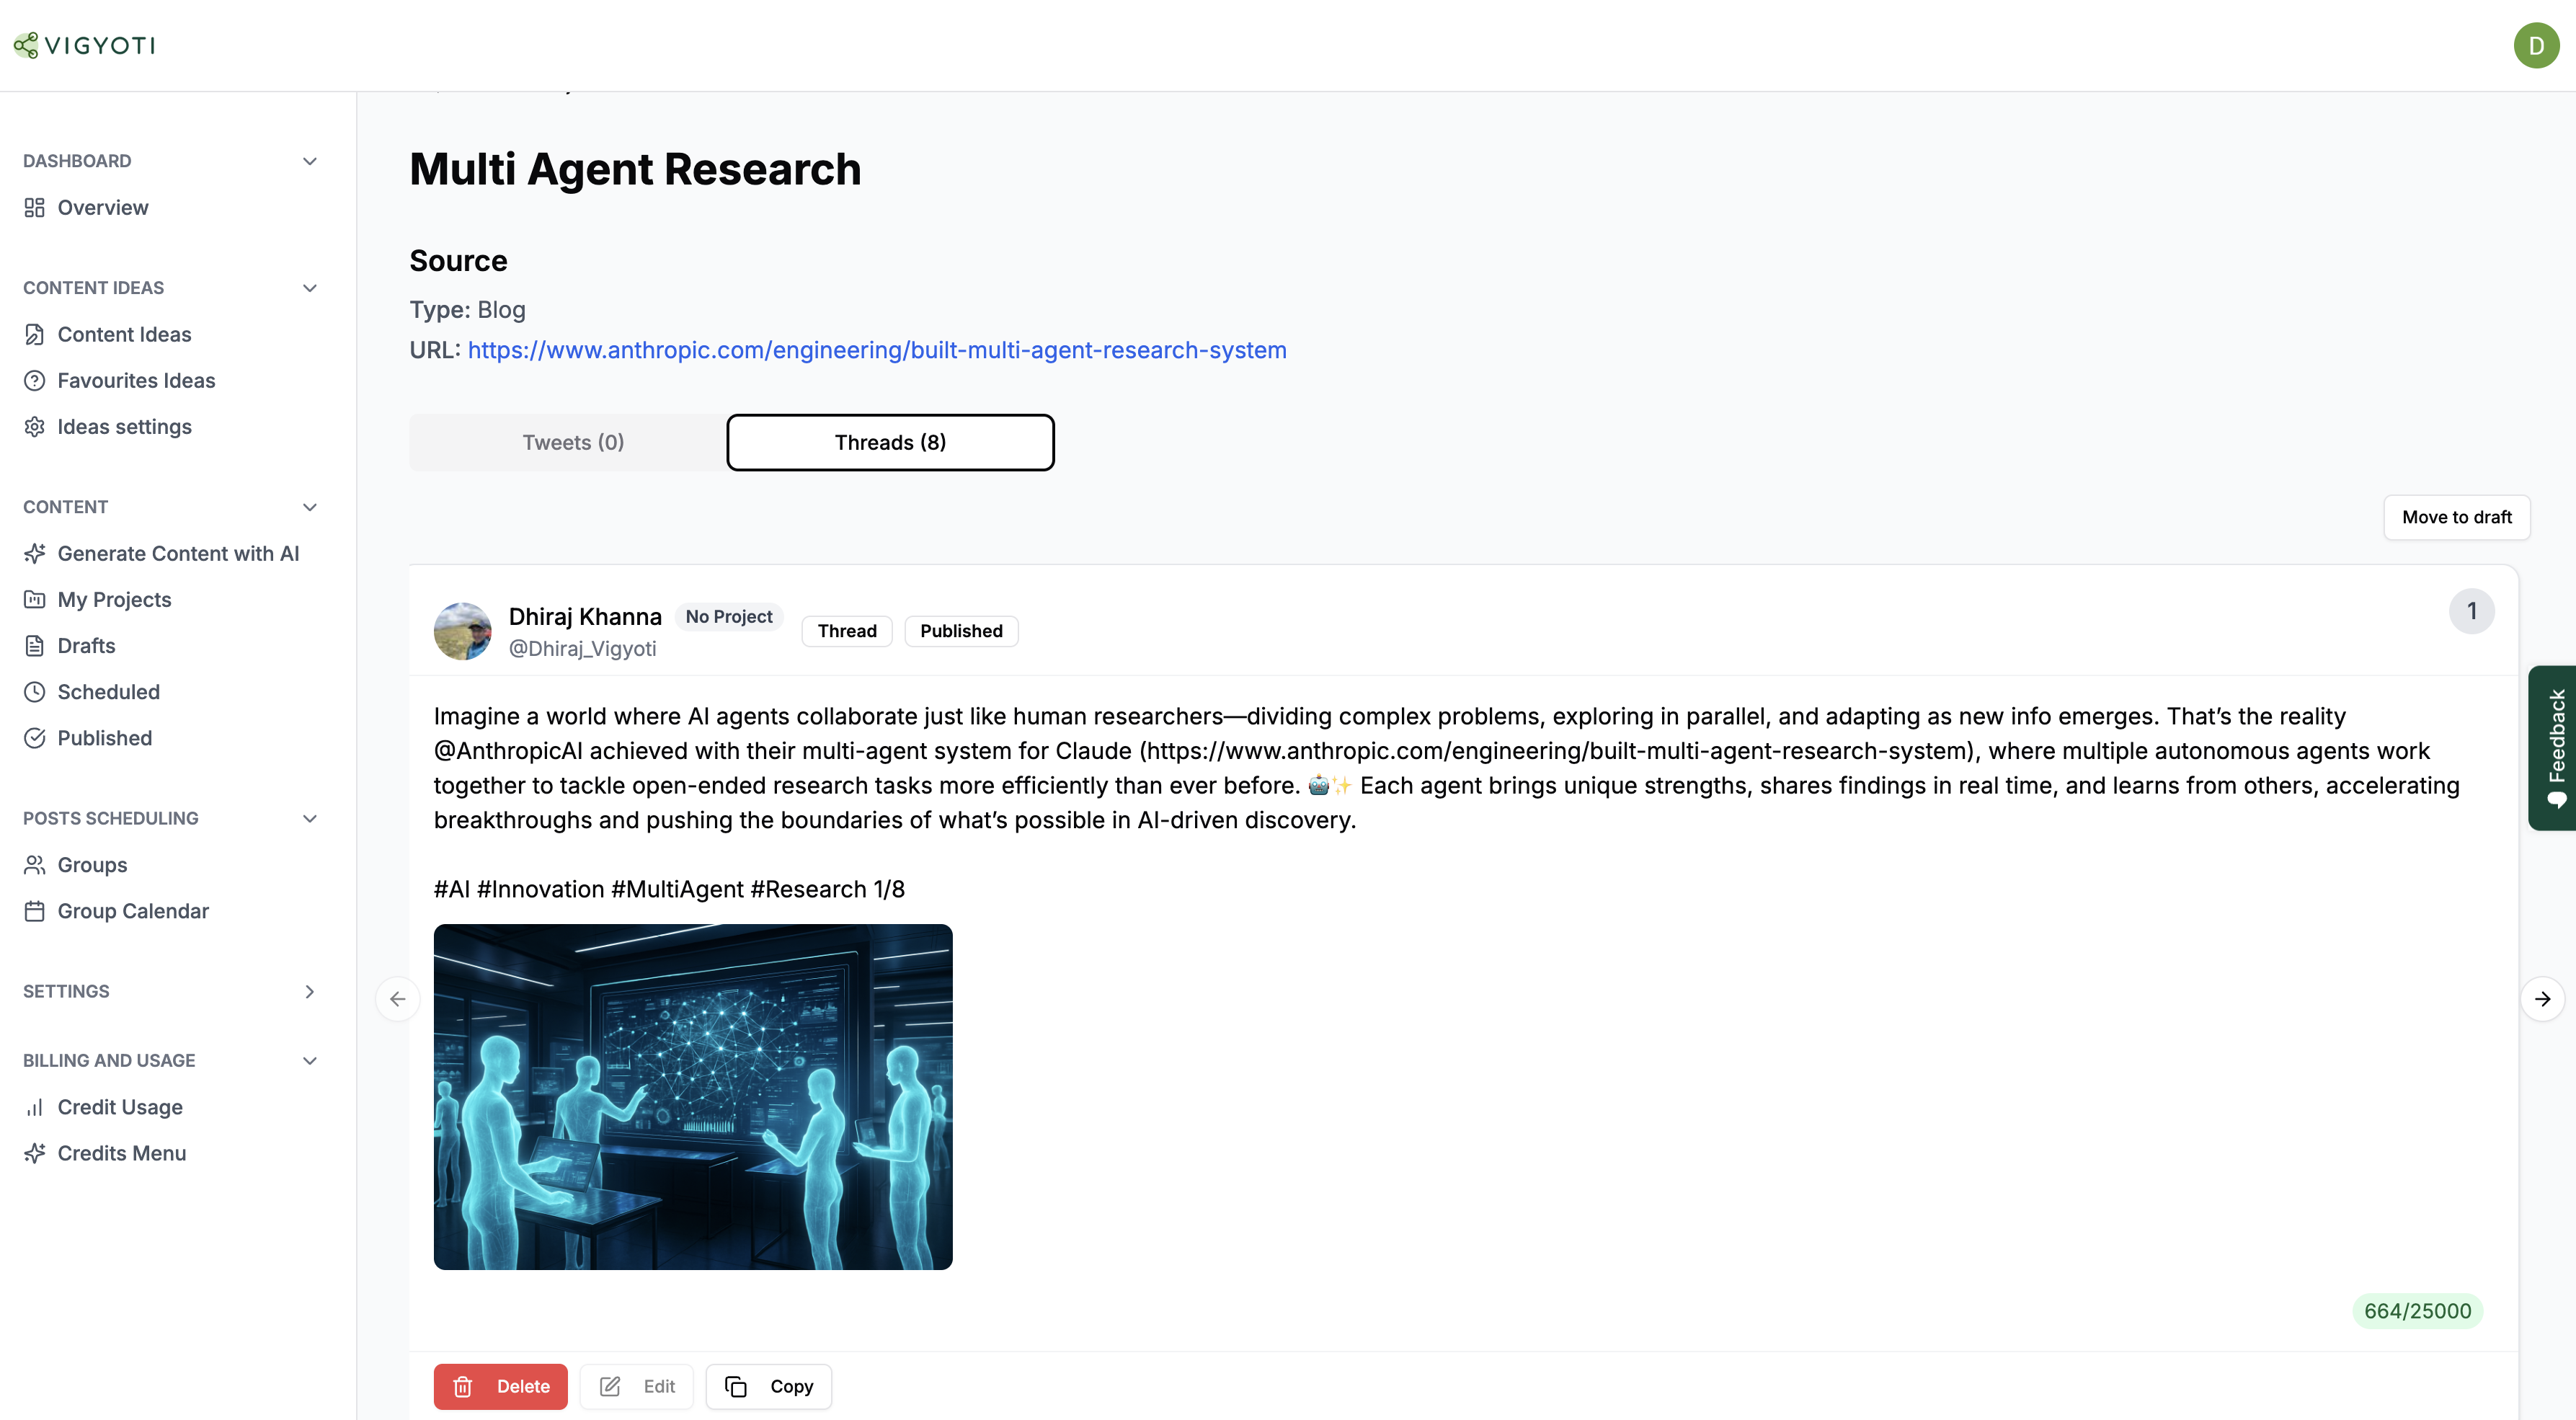Click the My Projects folder icon
This screenshot has width=2576, height=1420.
coord(35,600)
